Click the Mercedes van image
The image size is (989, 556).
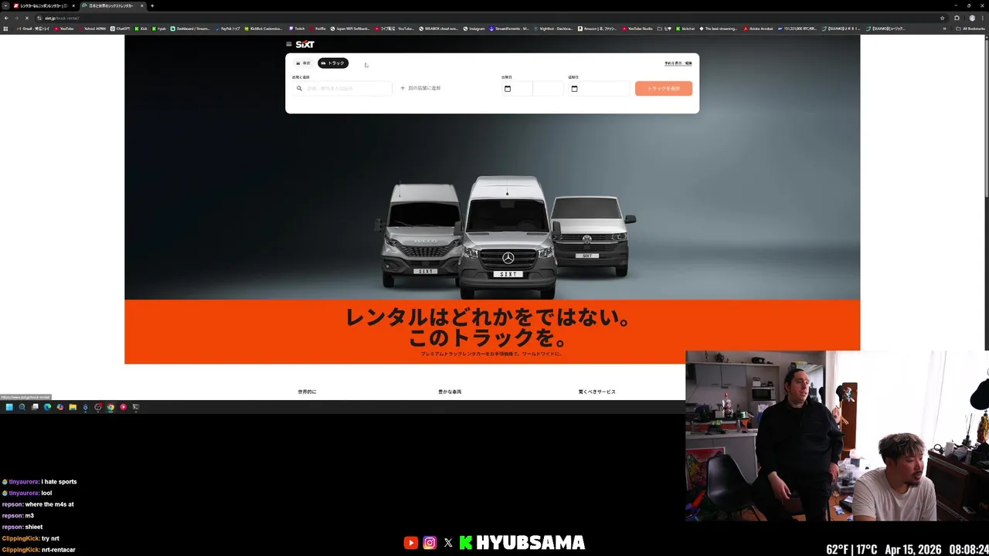(x=507, y=236)
